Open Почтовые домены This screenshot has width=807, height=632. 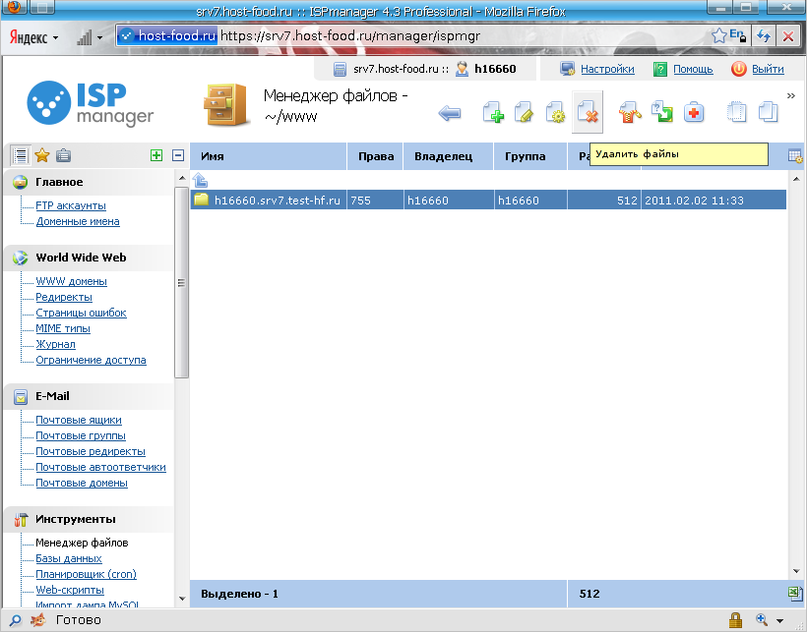(x=82, y=483)
